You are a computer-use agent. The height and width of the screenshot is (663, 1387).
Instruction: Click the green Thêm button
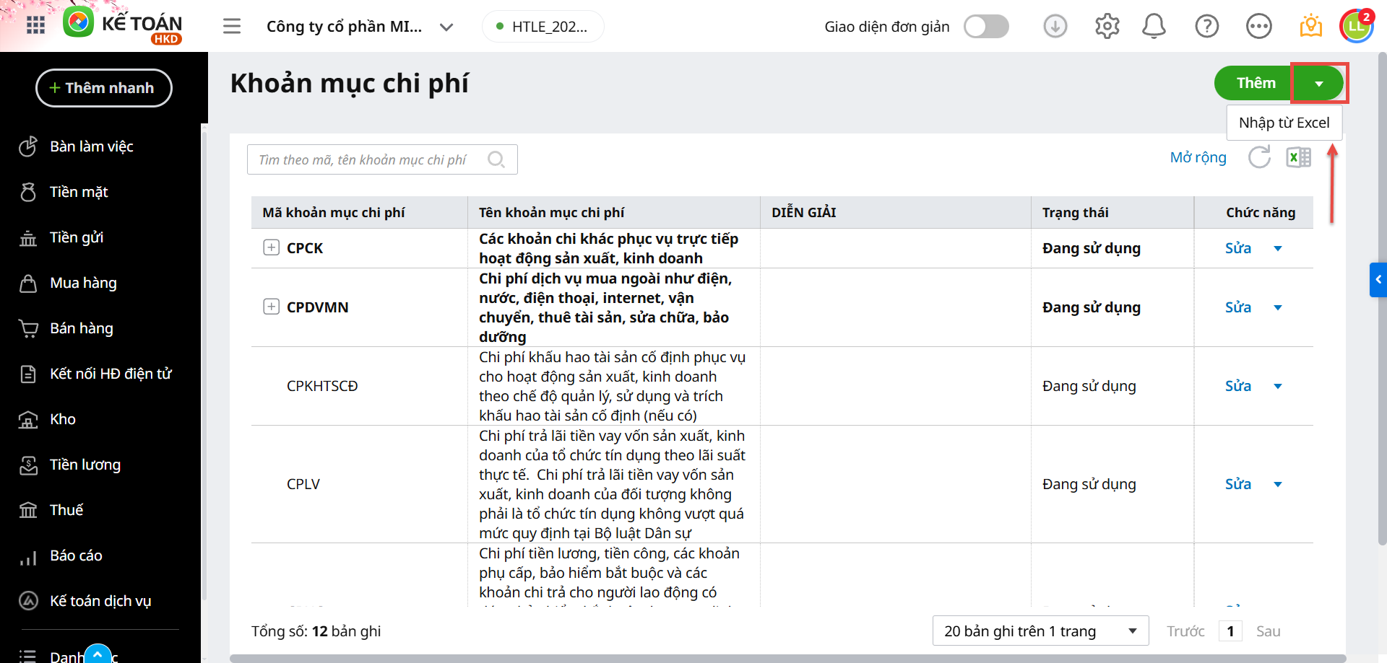coord(1256,84)
